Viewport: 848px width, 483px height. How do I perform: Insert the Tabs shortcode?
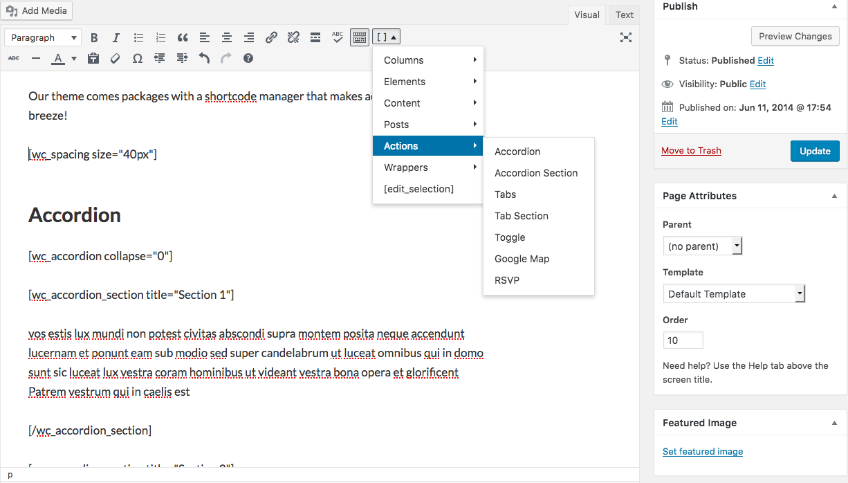(539, 194)
